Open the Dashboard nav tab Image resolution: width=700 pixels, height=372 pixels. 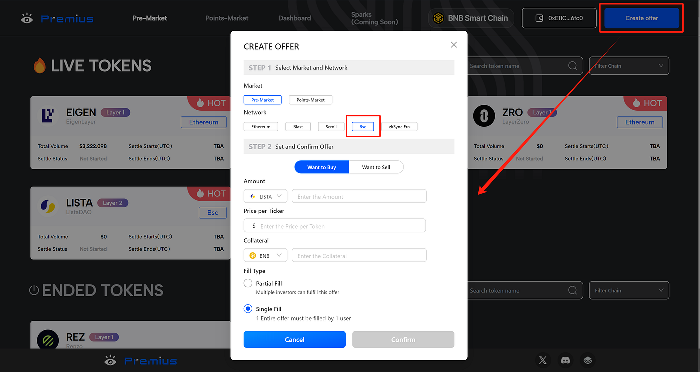point(295,18)
